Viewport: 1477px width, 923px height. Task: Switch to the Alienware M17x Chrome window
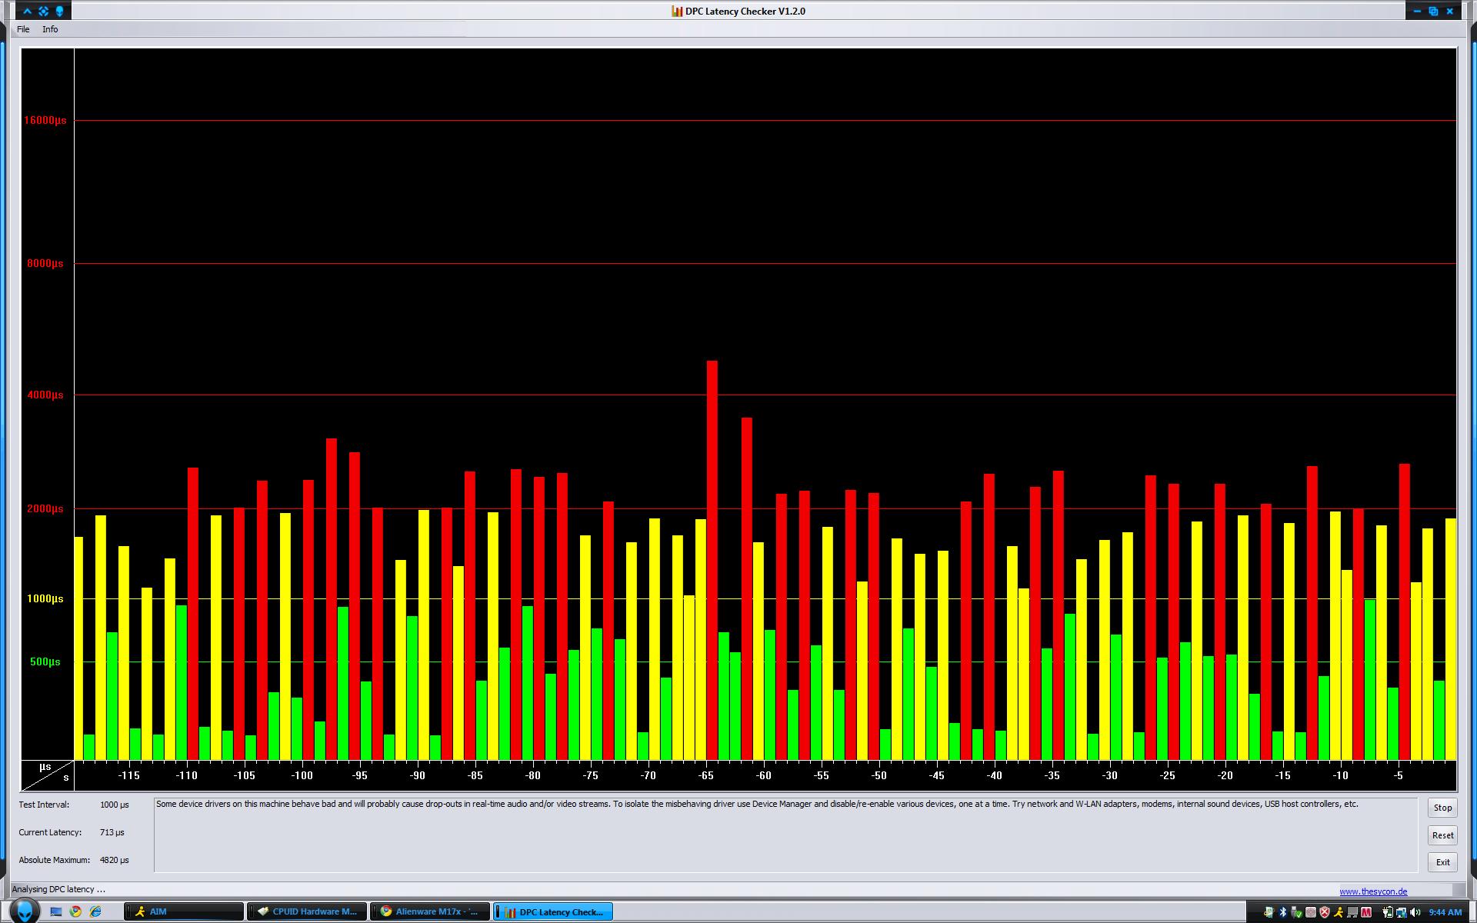coord(429,911)
